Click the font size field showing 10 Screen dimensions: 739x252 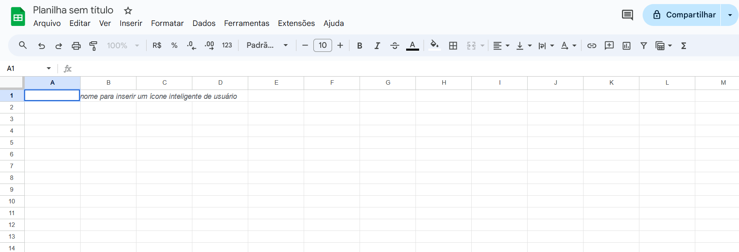pos(323,45)
